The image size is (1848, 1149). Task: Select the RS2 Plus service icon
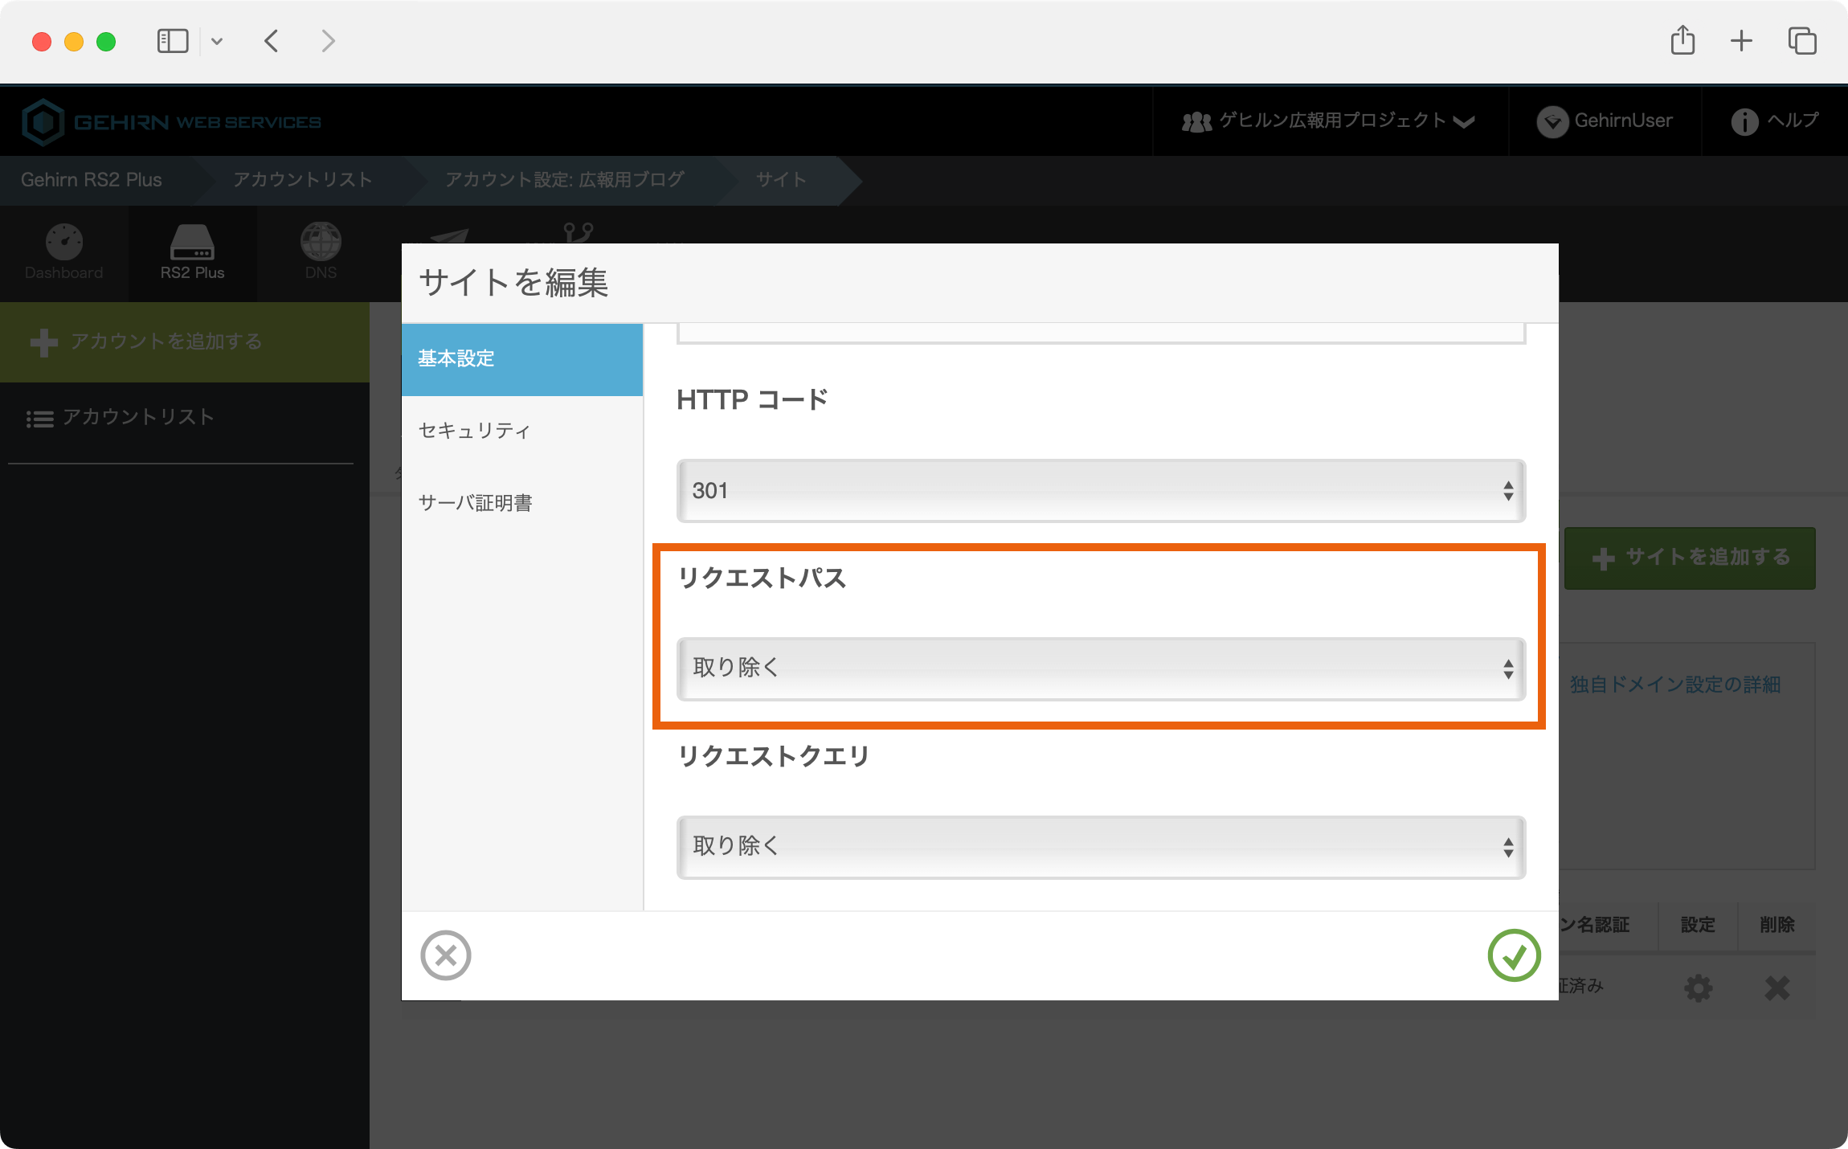pos(193,253)
